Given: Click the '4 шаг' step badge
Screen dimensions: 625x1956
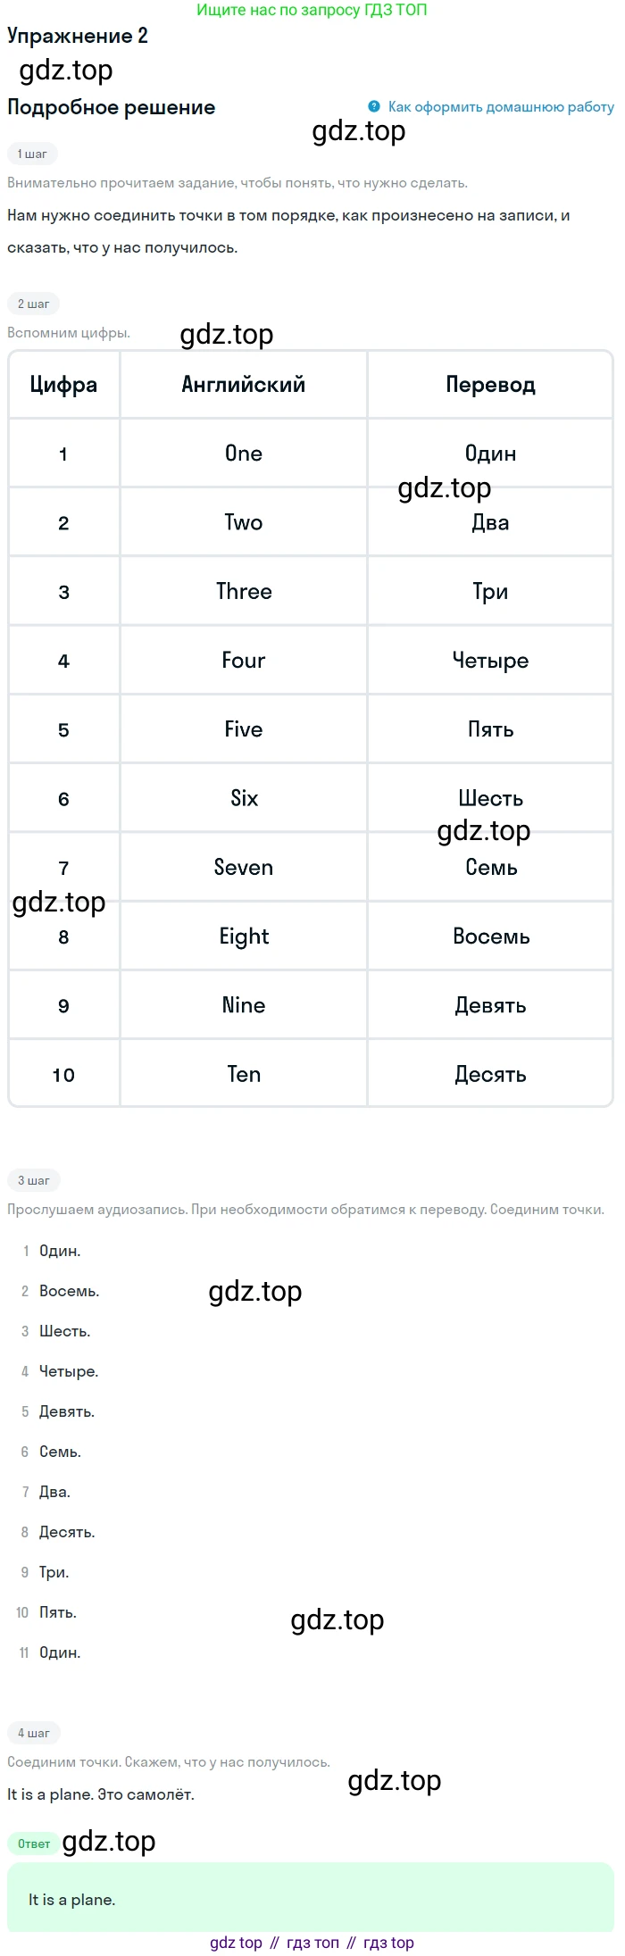Looking at the screenshot, I should coord(34,1733).
